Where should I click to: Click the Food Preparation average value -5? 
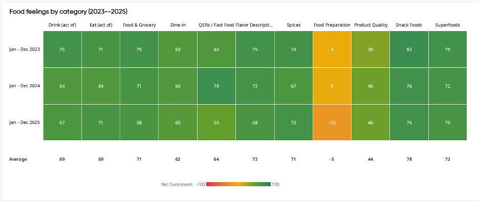point(332,159)
